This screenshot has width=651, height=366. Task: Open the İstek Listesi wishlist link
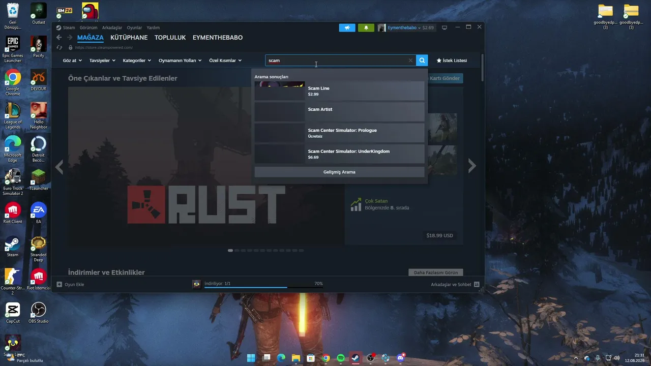point(452,60)
